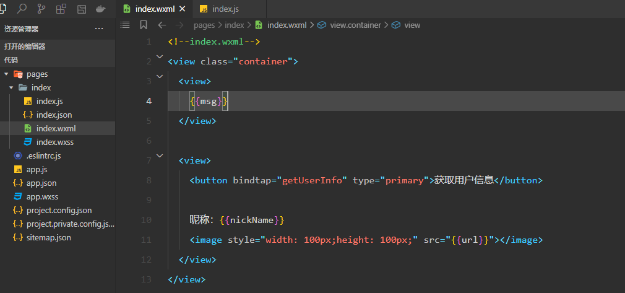
Task: Open app.json in the file tree
Action: (41, 183)
